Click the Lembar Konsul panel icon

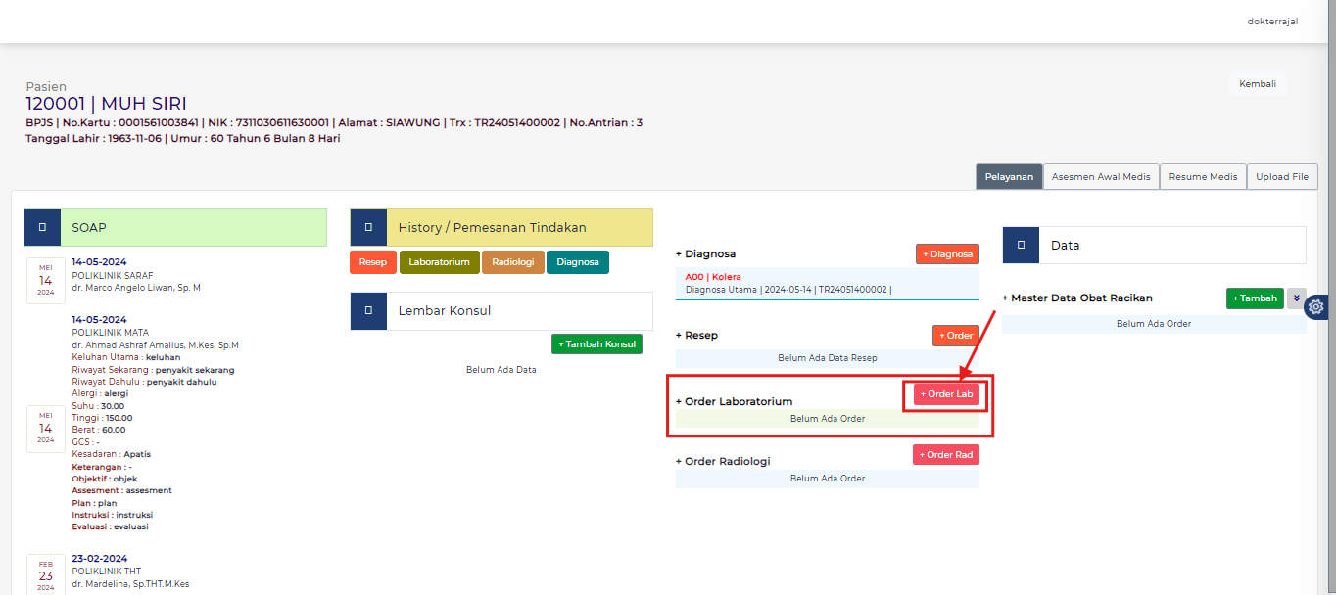coord(368,310)
